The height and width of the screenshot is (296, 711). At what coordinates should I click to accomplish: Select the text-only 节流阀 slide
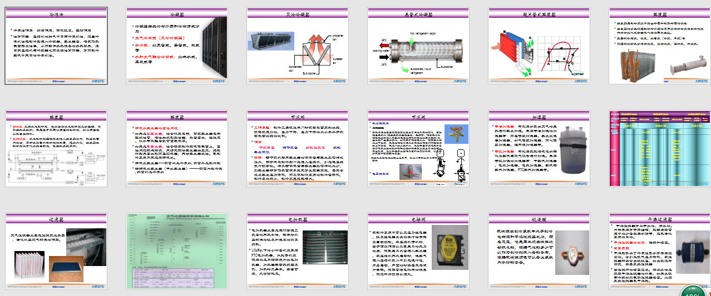coord(298,149)
